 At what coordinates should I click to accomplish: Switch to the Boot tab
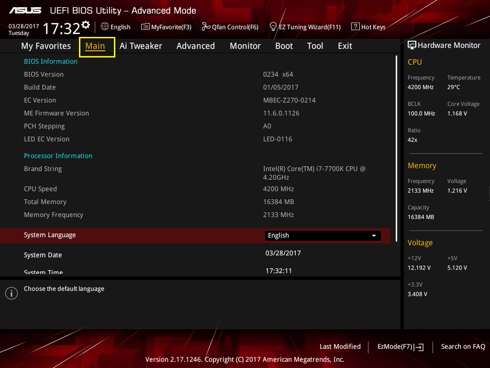(x=284, y=46)
